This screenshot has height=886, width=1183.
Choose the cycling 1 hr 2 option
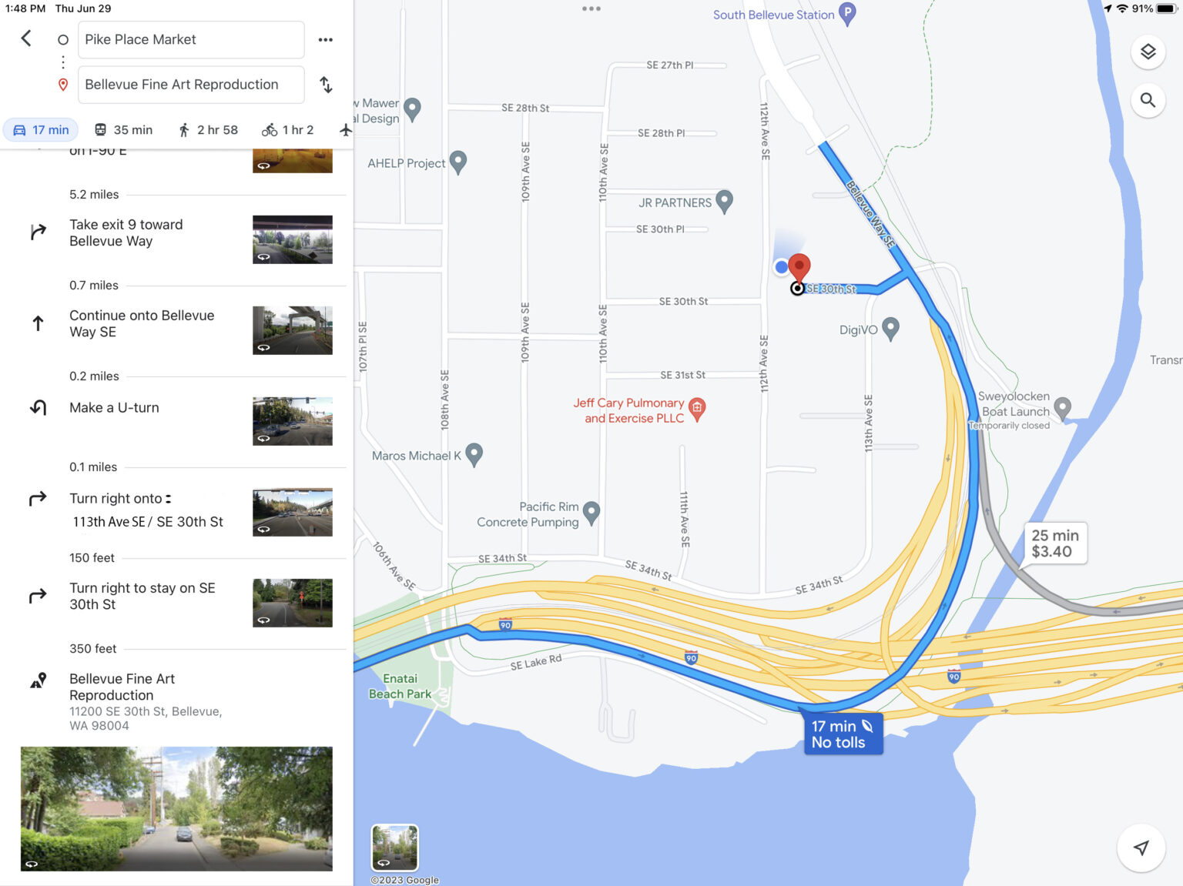tap(287, 130)
